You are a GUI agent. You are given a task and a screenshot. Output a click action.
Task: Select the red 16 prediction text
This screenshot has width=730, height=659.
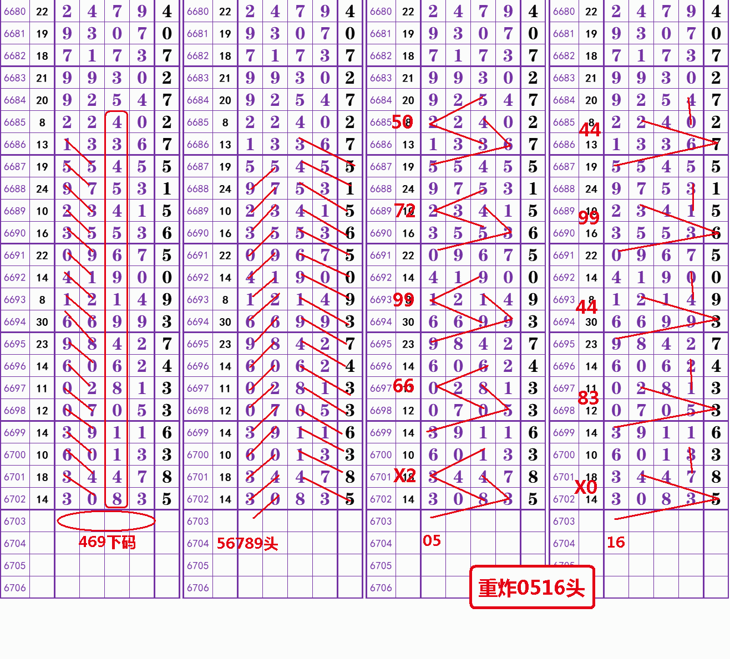[616, 542]
